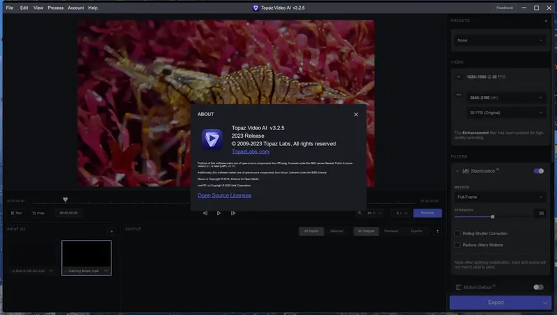This screenshot has width=557, height=315.
Task: Select the All Outputs filter tab
Action: click(366, 232)
